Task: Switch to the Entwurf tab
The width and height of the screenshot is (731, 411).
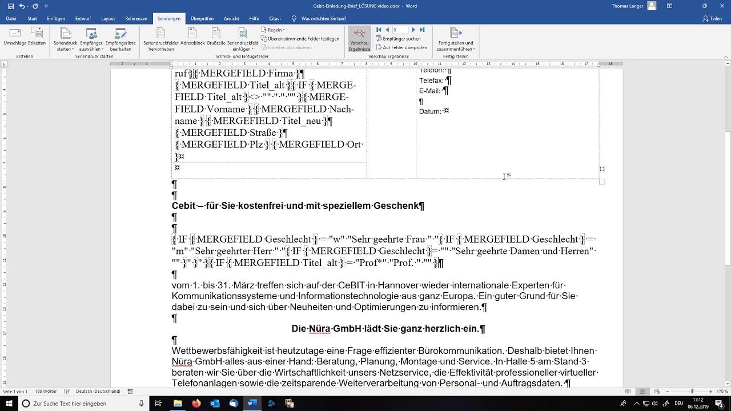Action: (x=83, y=18)
